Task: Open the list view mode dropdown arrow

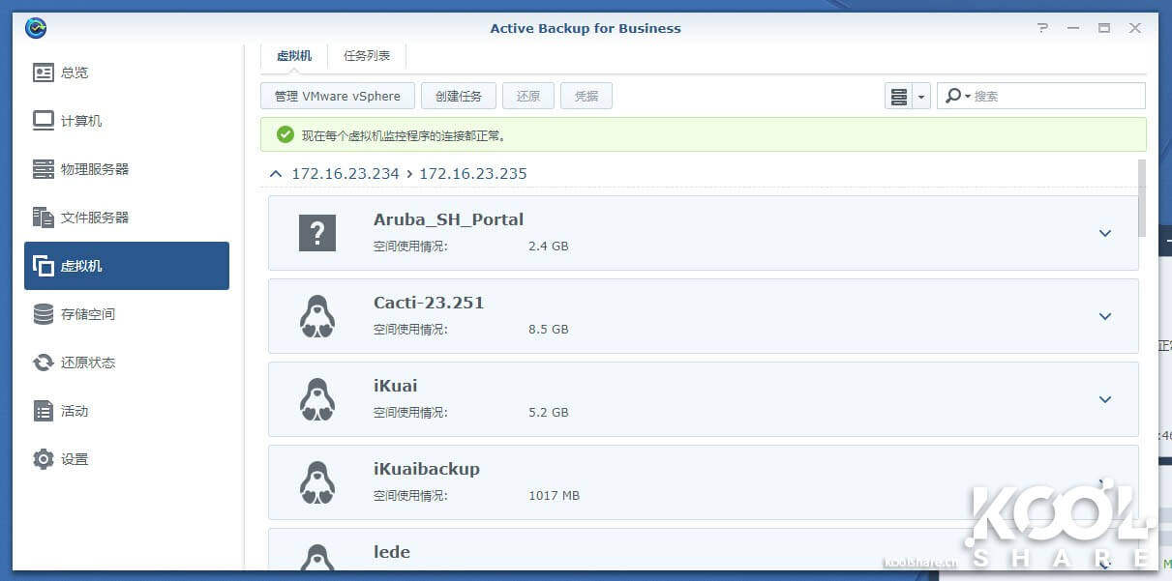Action: tap(921, 96)
